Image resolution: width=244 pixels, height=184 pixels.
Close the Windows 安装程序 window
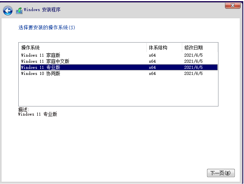[x=233, y=6]
